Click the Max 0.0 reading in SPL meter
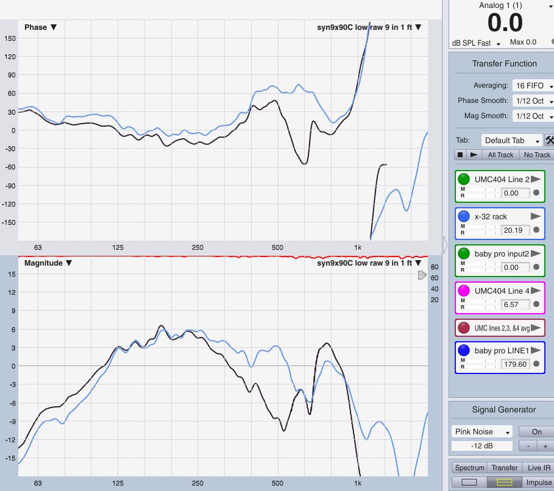This screenshot has height=491, width=554. pyautogui.click(x=523, y=42)
